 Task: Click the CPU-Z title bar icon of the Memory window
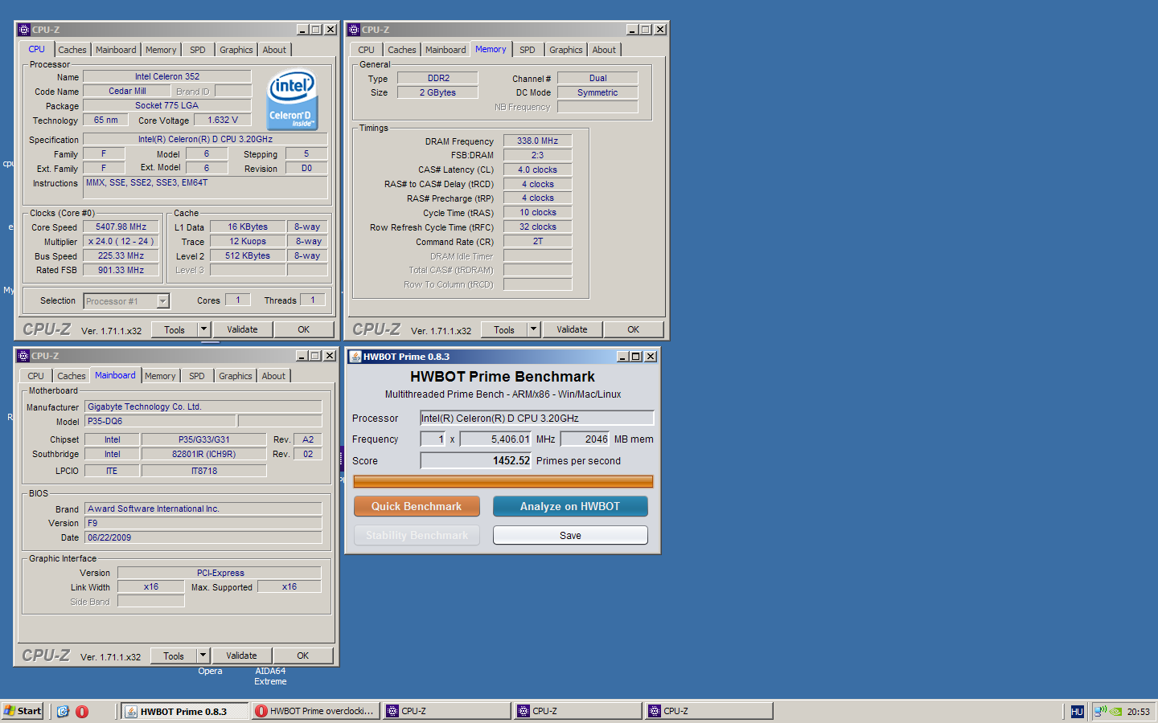(354, 30)
